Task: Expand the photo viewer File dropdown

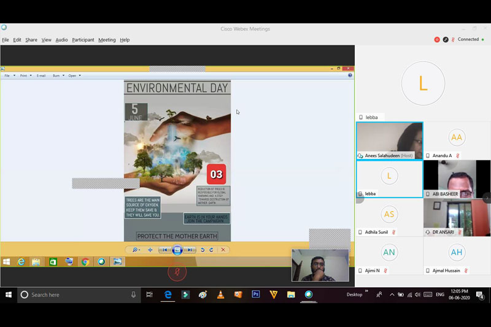Action: coord(9,75)
